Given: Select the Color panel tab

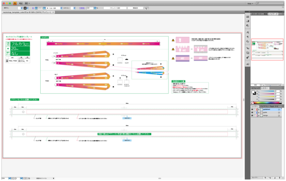Looking at the screenshot, I should [265, 88].
